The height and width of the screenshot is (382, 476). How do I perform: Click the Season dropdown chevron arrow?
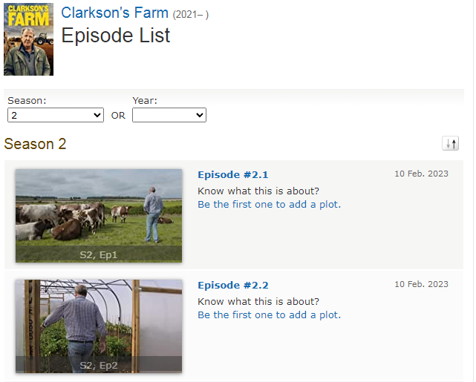(97, 115)
